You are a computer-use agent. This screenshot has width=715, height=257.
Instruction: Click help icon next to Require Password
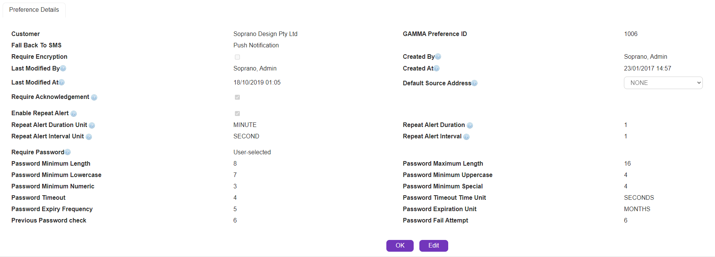click(x=68, y=152)
